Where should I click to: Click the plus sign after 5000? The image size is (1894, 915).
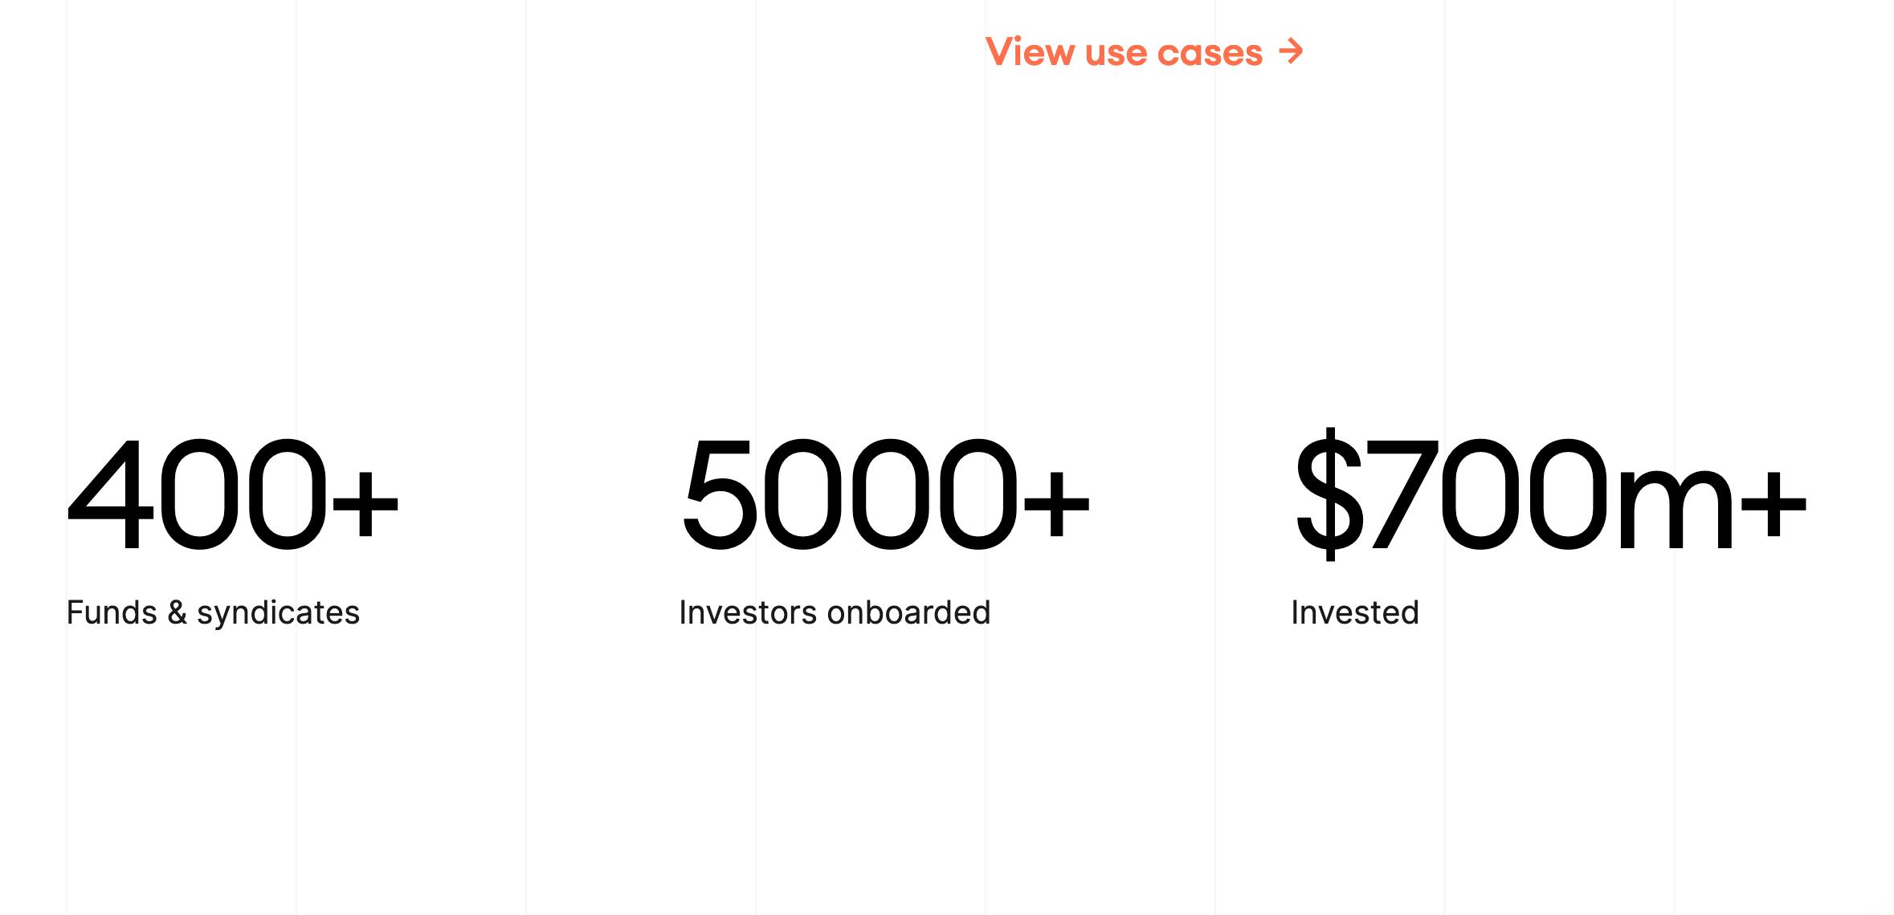pyautogui.click(x=1056, y=504)
